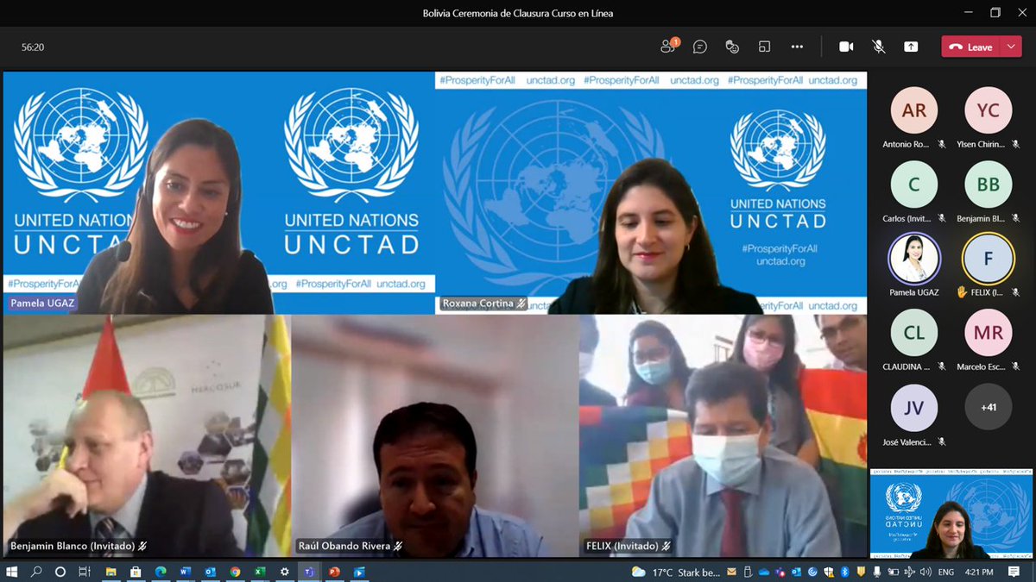This screenshot has height=582, width=1036.
Task: Open Settings gear on taskbar
Action: [285, 572]
